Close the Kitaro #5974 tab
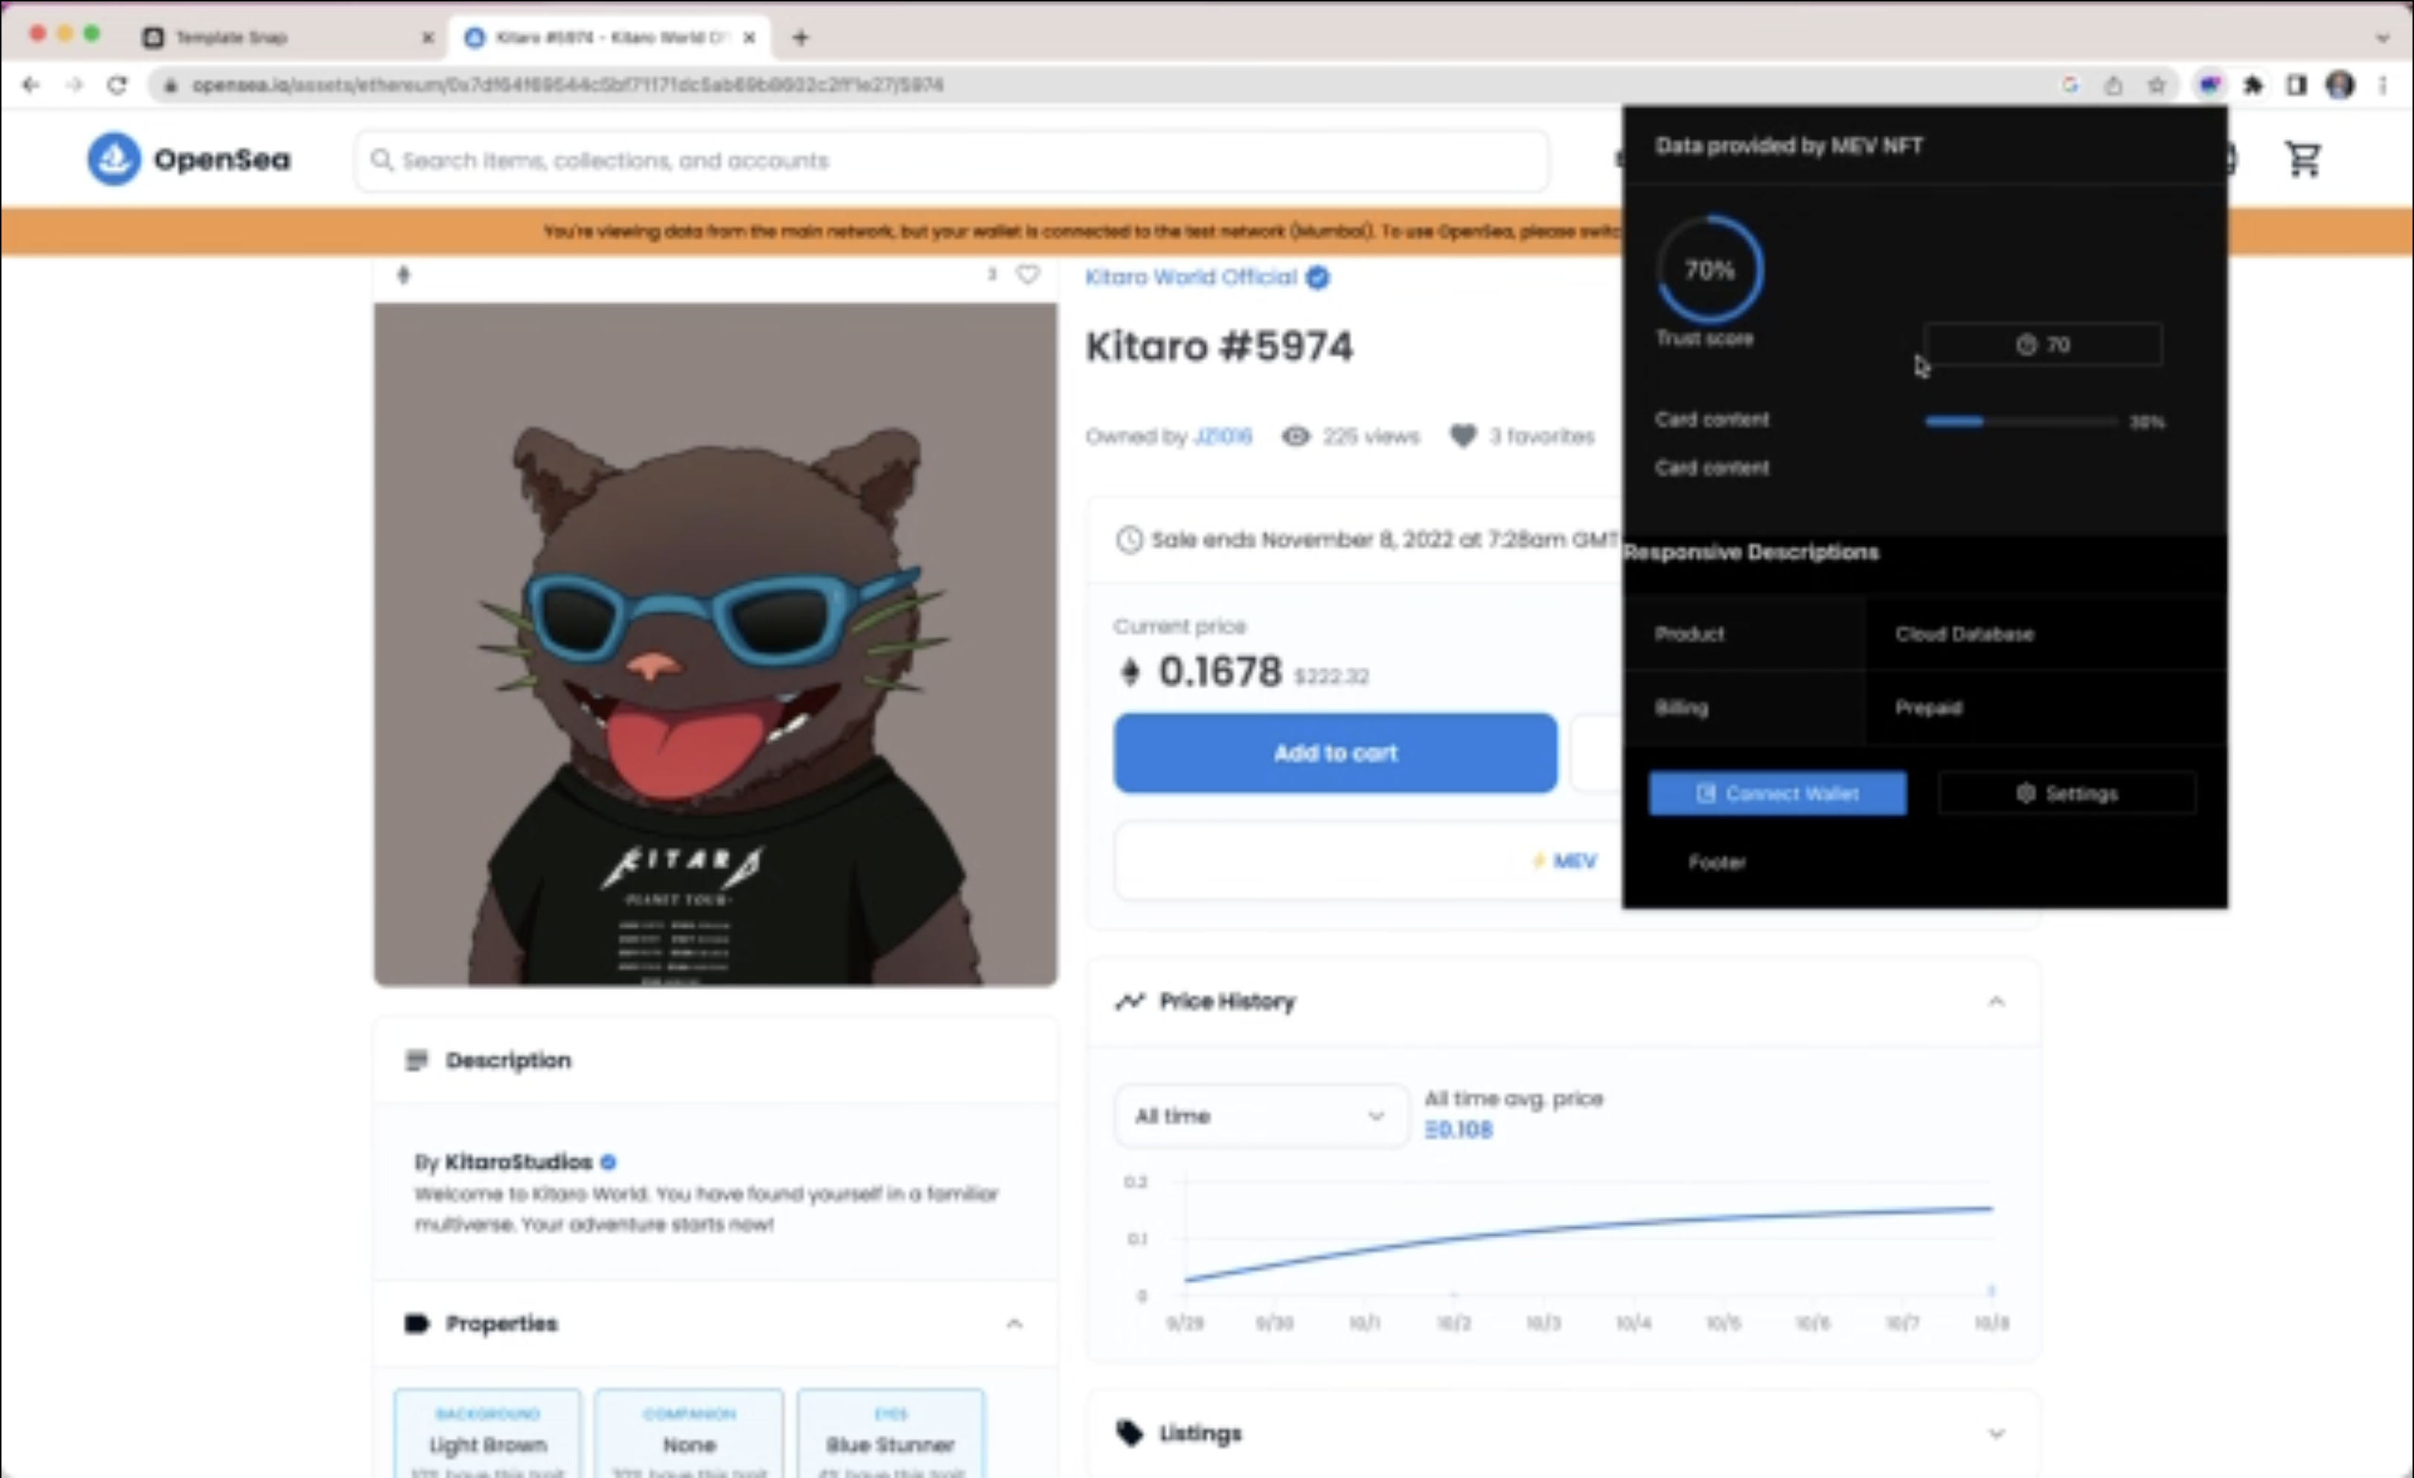The image size is (2414, 1478). coord(749,37)
